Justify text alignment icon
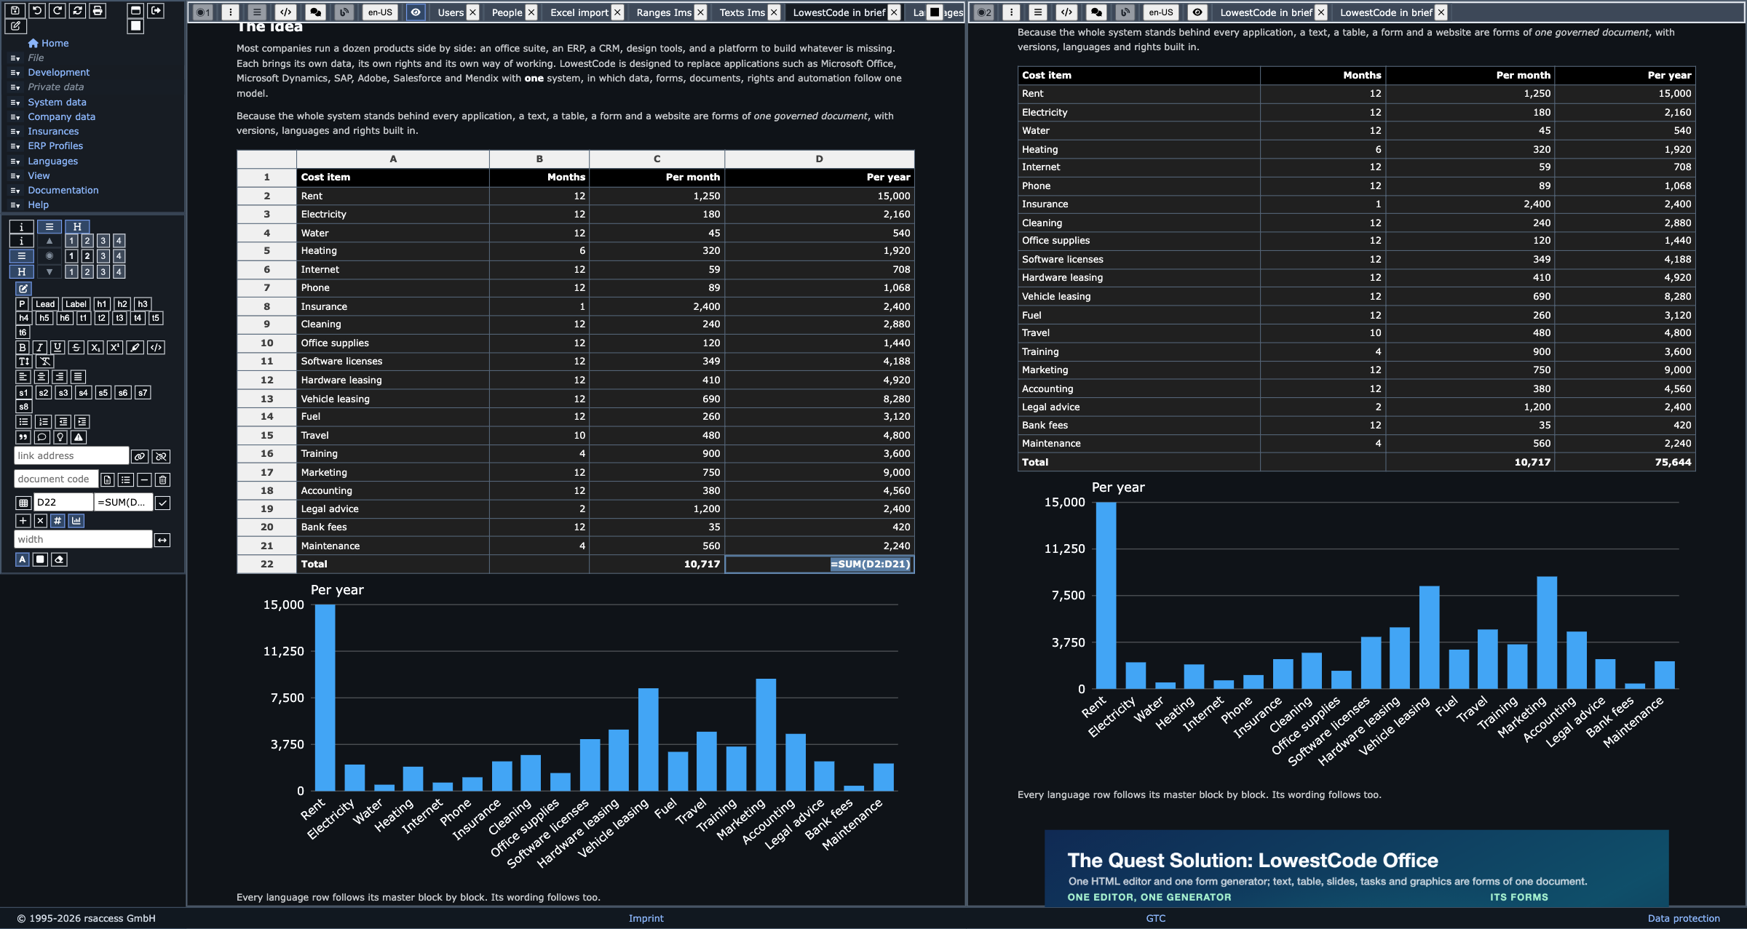 coord(78,376)
